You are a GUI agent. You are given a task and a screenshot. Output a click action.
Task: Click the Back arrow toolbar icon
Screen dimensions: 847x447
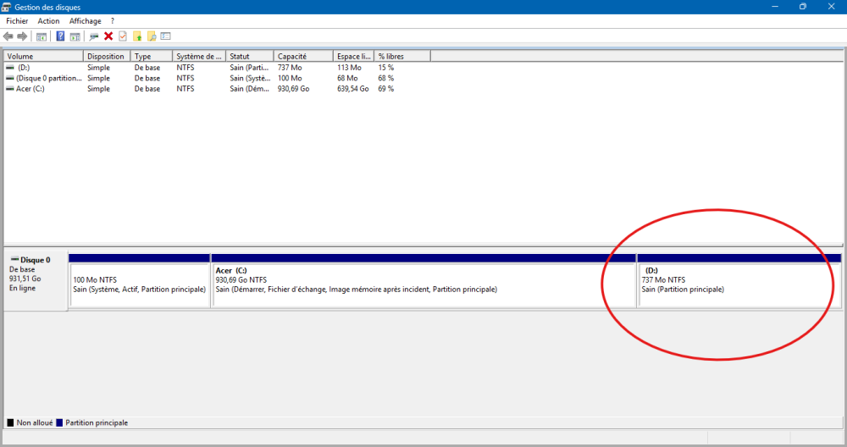tap(8, 36)
